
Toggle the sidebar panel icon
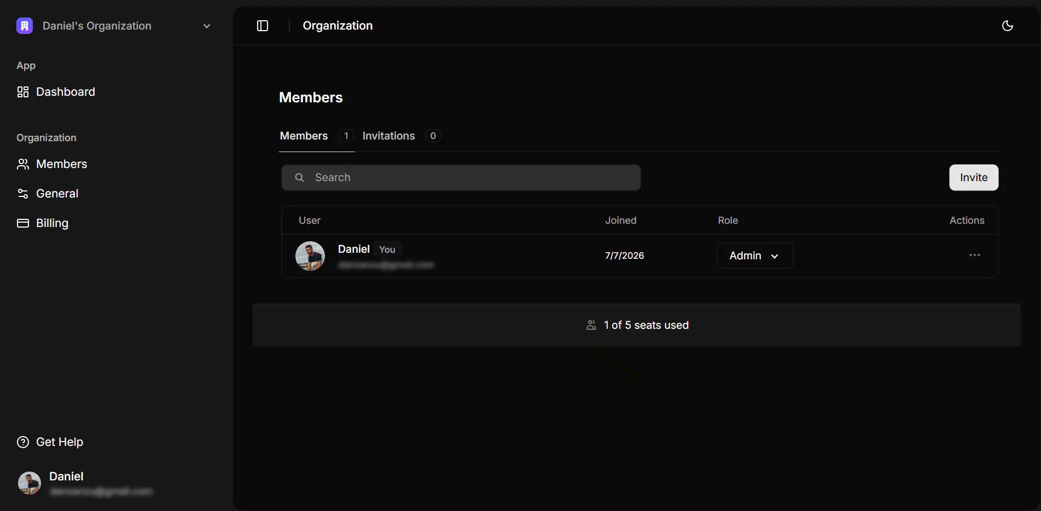pyautogui.click(x=263, y=26)
